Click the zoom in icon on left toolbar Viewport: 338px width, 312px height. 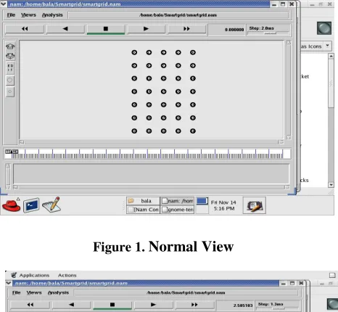10,46
